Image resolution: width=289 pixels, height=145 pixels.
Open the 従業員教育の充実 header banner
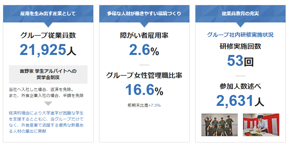click(x=240, y=14)
